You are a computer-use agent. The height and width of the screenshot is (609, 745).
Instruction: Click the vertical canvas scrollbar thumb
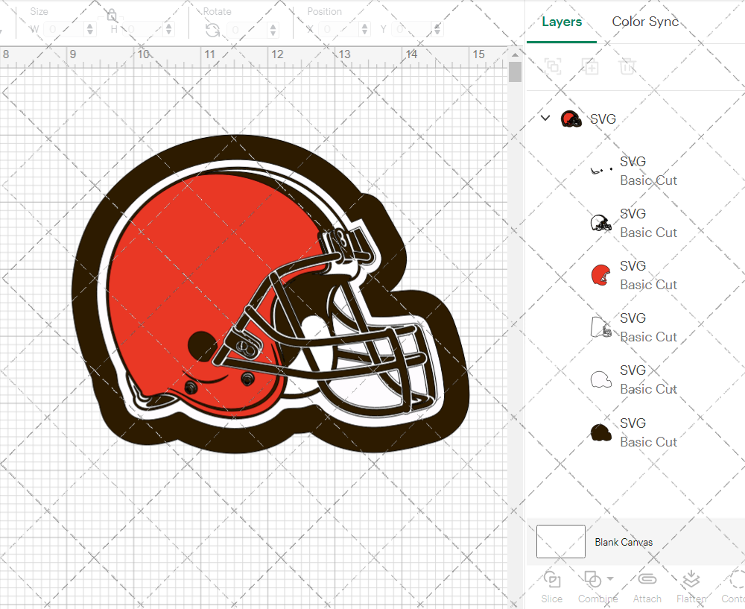(515, 72)
